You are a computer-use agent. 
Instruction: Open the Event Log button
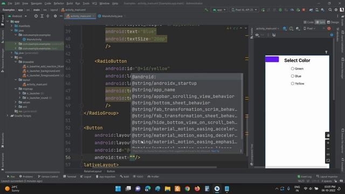click(305, 176)
